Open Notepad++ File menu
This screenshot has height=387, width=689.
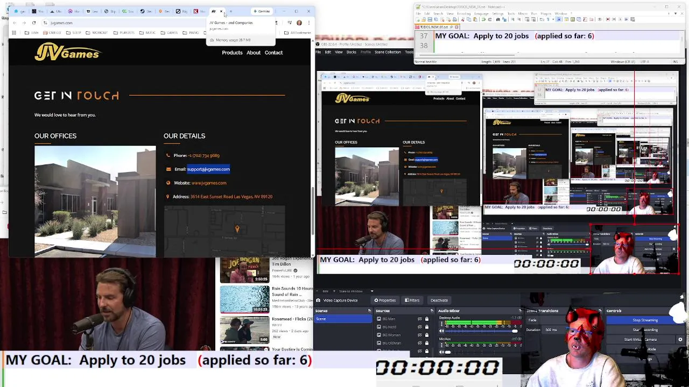coord(418,13)
